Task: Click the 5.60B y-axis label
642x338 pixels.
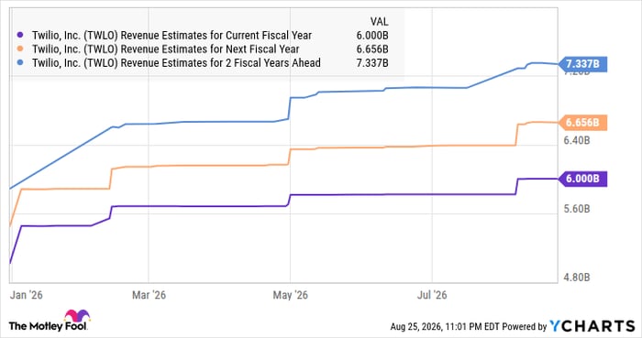Action: click(577, 209)
